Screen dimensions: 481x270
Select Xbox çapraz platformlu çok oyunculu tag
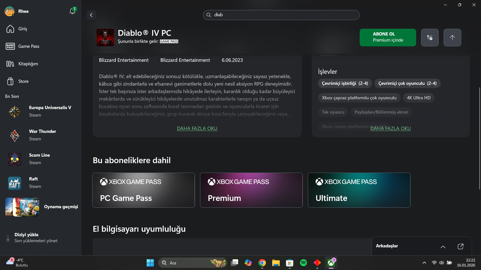[359, 98]
